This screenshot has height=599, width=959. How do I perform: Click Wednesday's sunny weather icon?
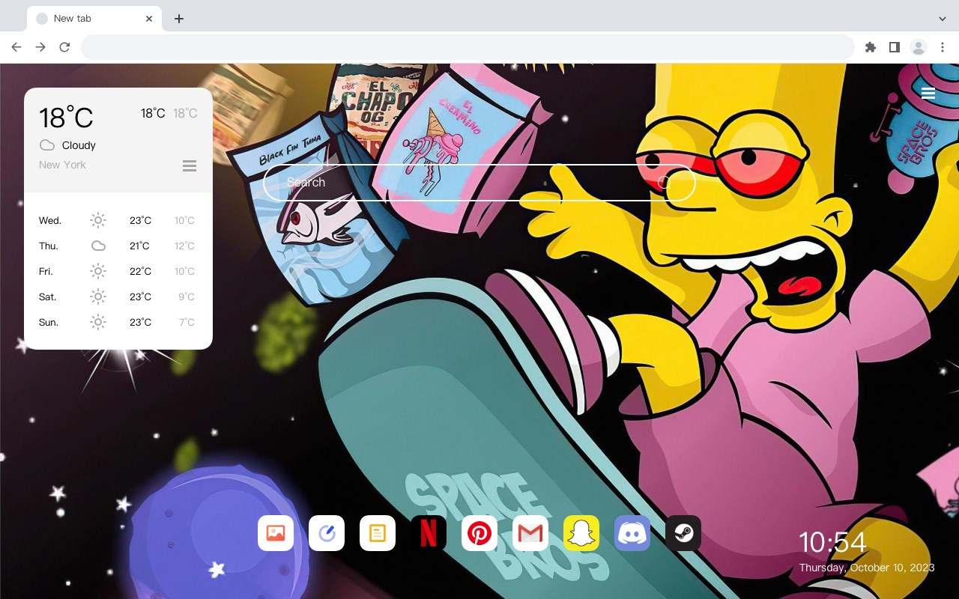[x=98, y=220]
